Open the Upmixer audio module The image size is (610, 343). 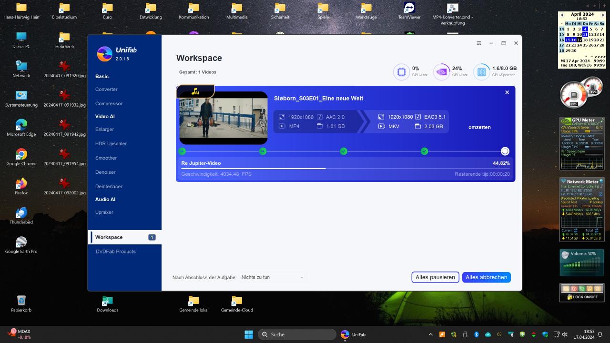[x=104, y=212]
